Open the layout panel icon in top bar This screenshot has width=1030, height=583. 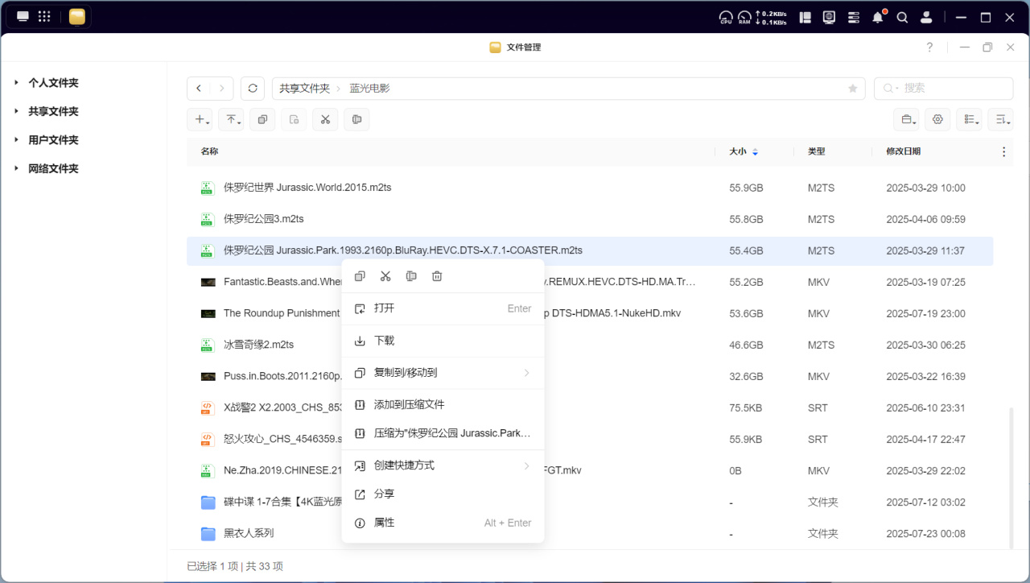coord(805,17)
